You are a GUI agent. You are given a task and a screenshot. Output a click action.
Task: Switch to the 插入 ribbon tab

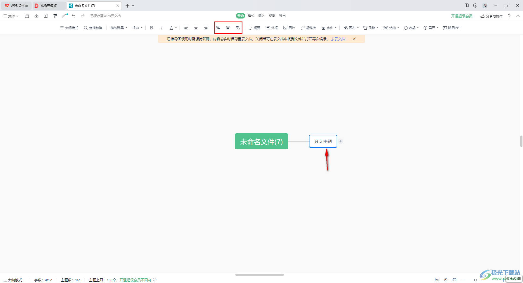pos(261,16)
